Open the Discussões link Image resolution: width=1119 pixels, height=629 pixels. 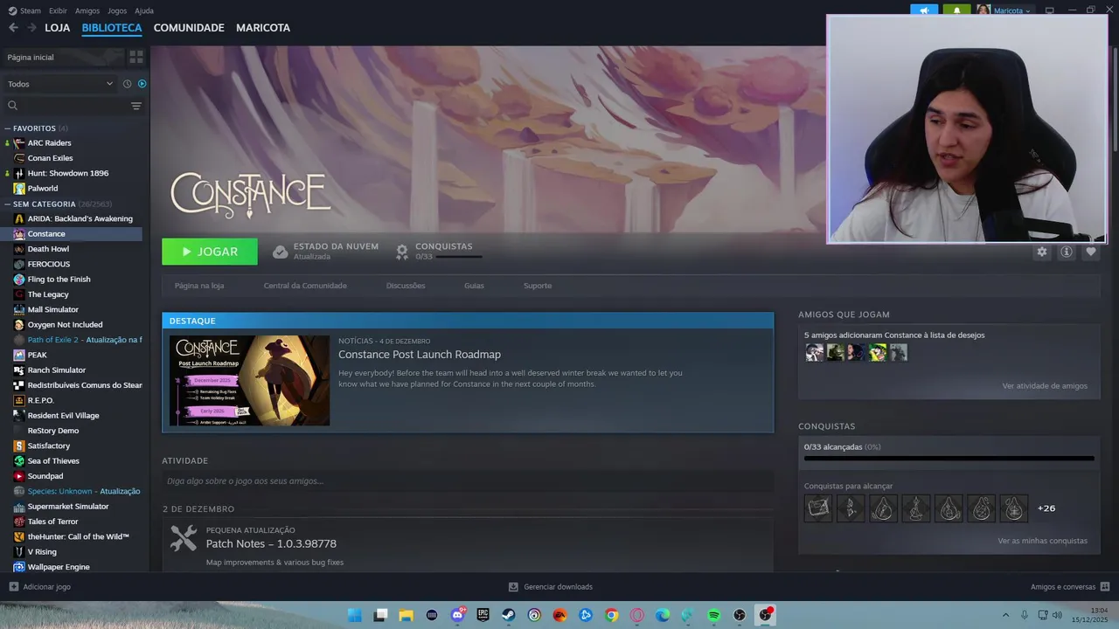pos(406,286)
